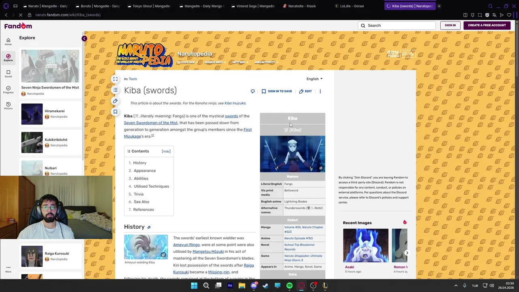Open the More menu in Fandom sidebar
This screenshot has height=292, width=519.
(8, 269)
